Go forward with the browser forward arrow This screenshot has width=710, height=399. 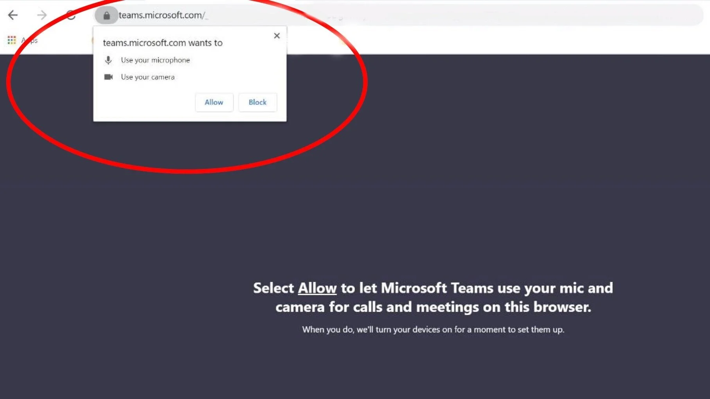click(41, 15)
